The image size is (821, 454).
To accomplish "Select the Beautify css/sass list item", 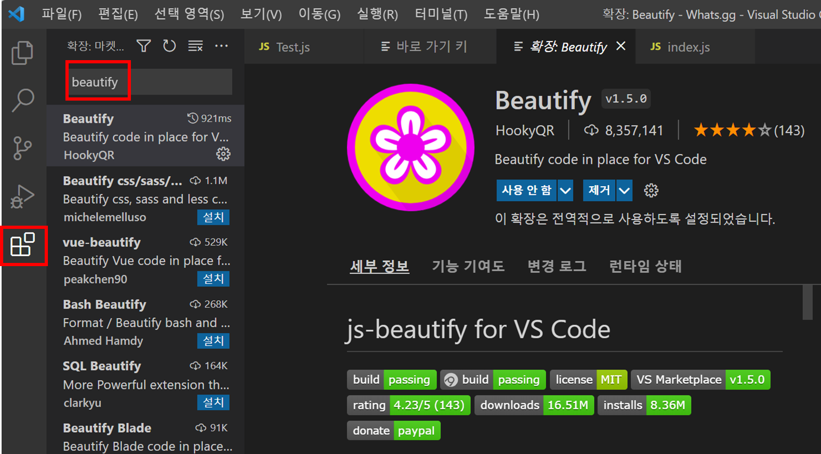I will [145, 197].
